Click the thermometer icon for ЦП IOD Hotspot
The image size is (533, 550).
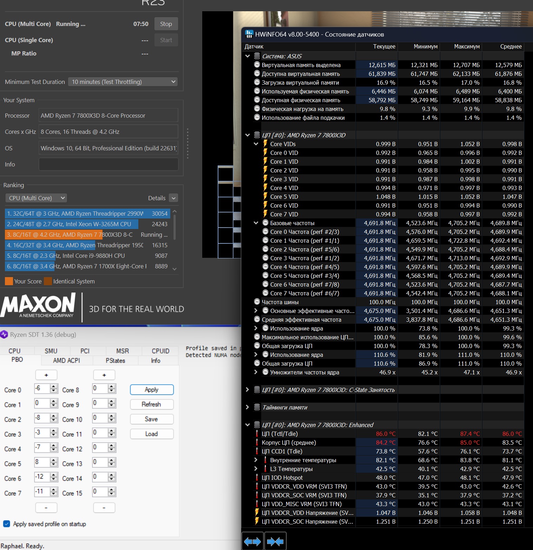(257, 477)
